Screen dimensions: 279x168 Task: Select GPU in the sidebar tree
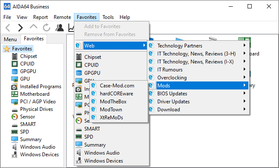[25, 79]
